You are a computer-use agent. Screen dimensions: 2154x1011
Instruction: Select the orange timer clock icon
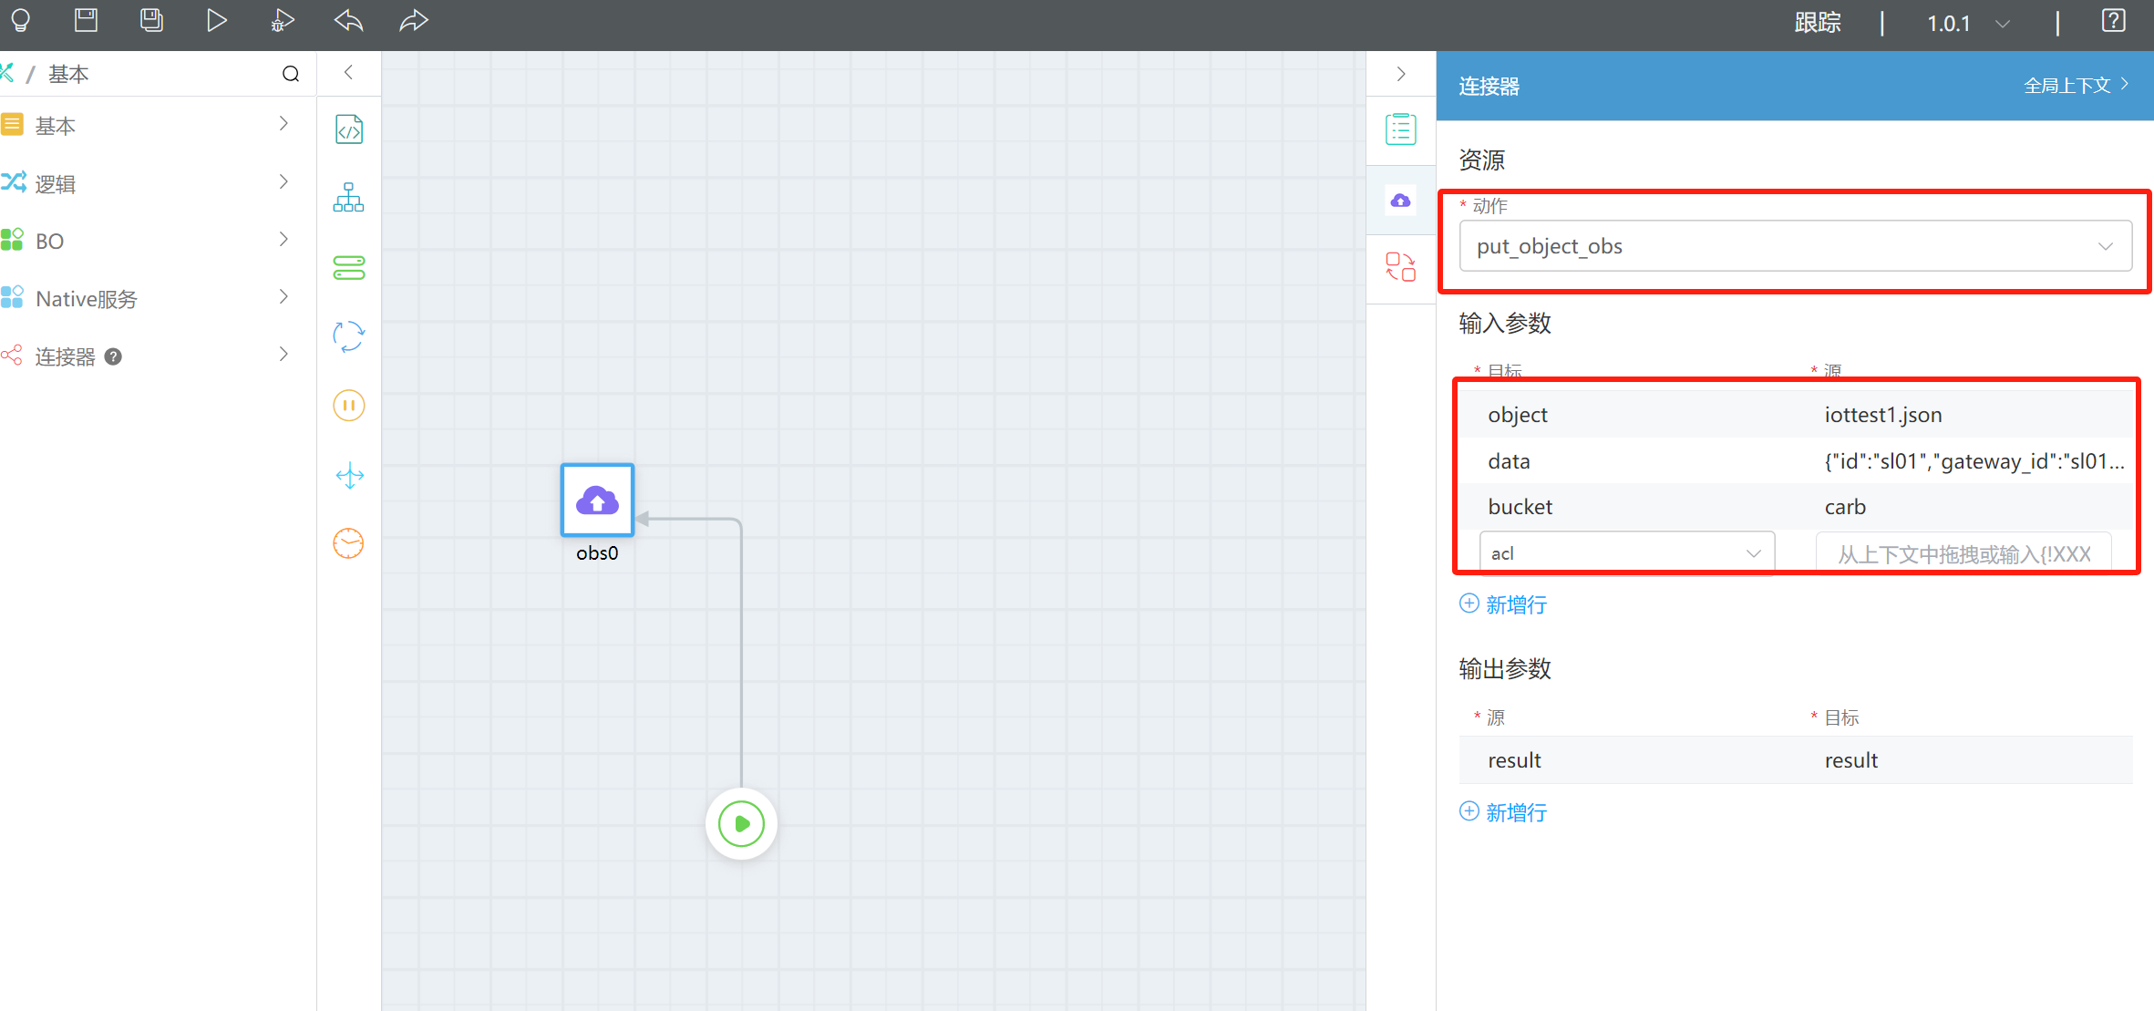349,544
